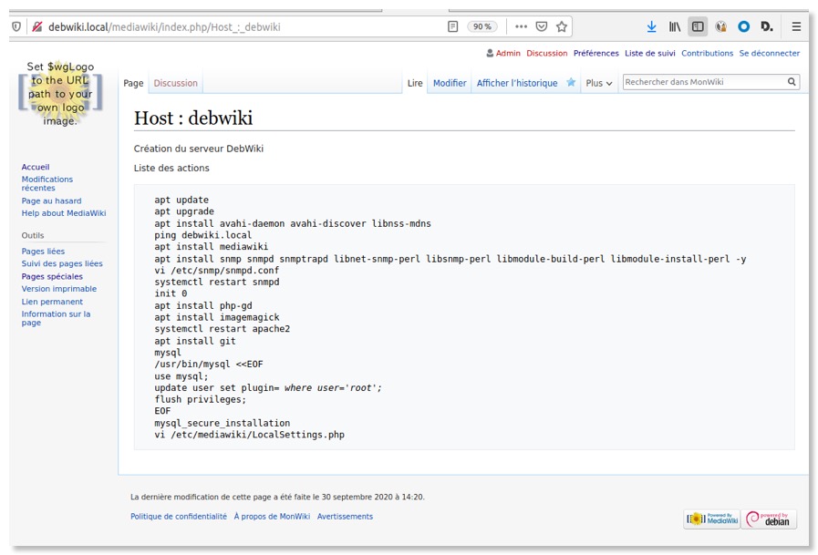Click the tracking protection shield icon

click(16, 27)
